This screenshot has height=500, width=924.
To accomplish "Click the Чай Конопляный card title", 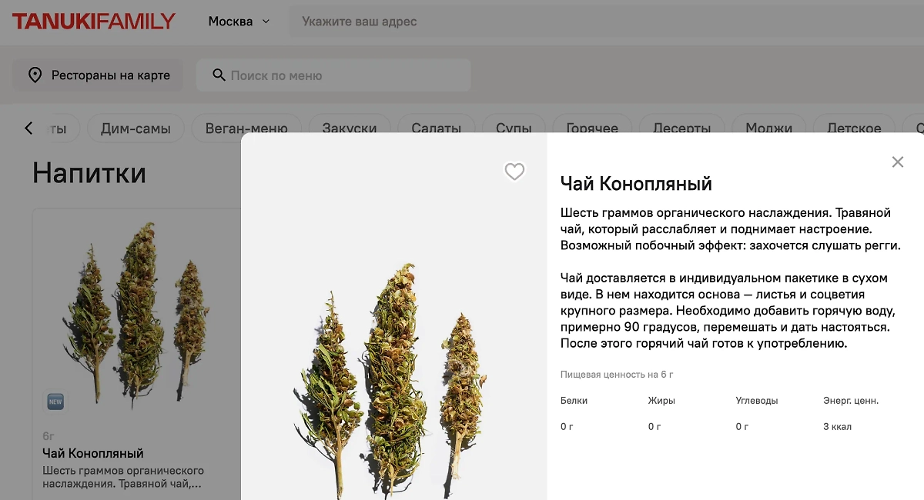I will (x=93, y=453).
